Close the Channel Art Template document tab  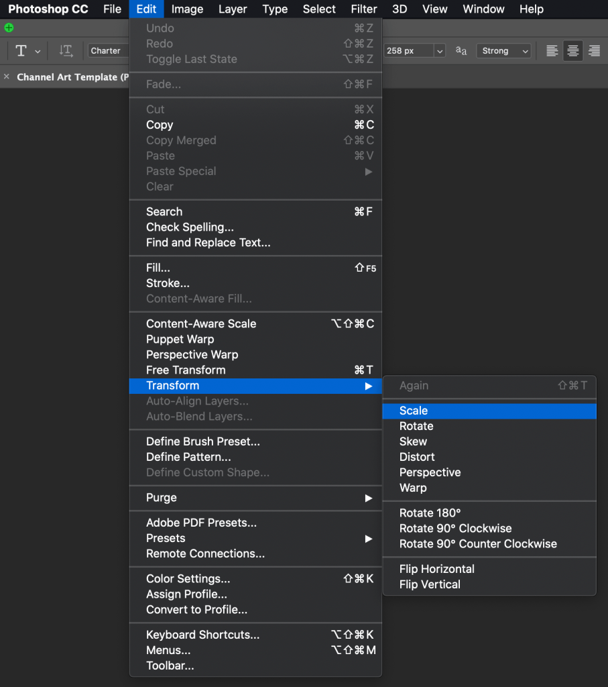(x=7, y=77)
